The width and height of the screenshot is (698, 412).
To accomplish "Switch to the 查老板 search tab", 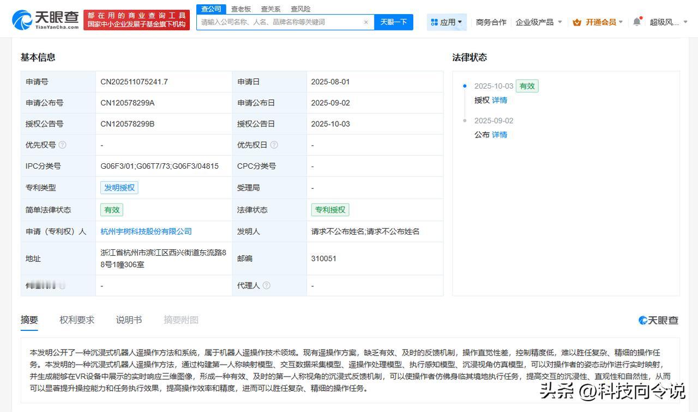I will [x=241, y=9].
